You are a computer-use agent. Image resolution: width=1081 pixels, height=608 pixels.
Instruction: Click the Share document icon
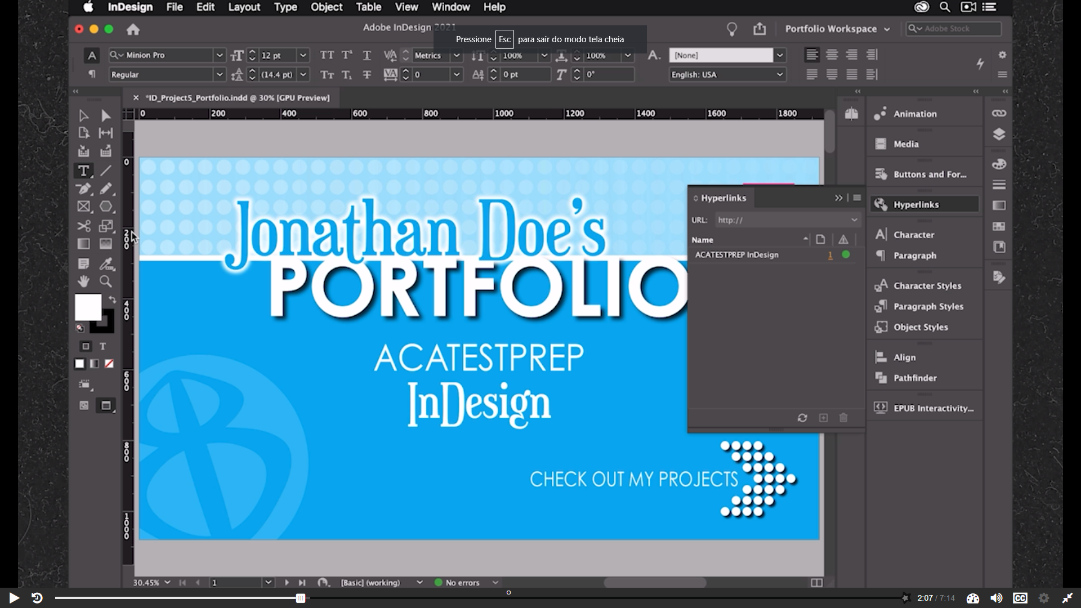coord(760,29)
